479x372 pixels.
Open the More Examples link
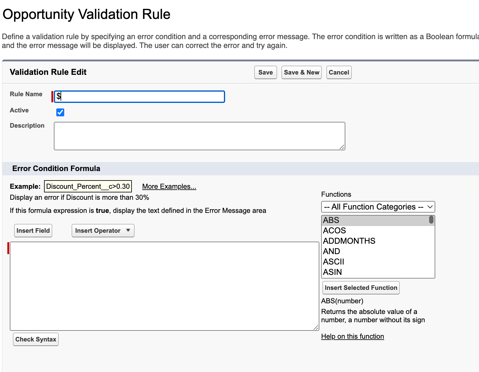point(169,186)
